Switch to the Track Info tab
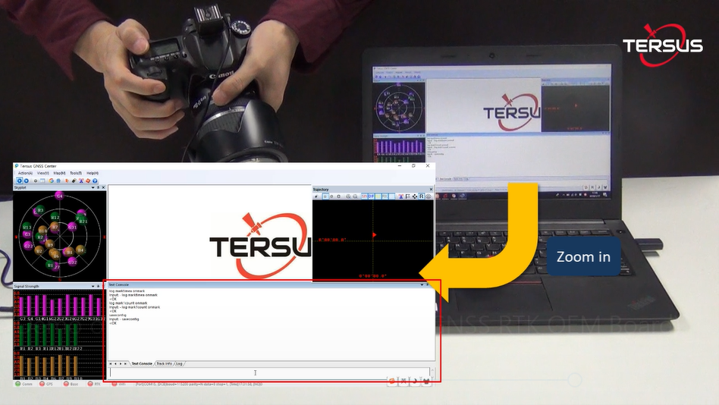This screenshot has height=405, width=719. click(x=164, y=363)
